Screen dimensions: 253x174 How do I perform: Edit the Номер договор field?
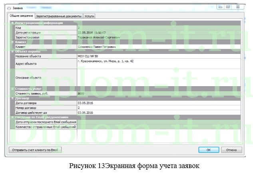click(159, 108)
